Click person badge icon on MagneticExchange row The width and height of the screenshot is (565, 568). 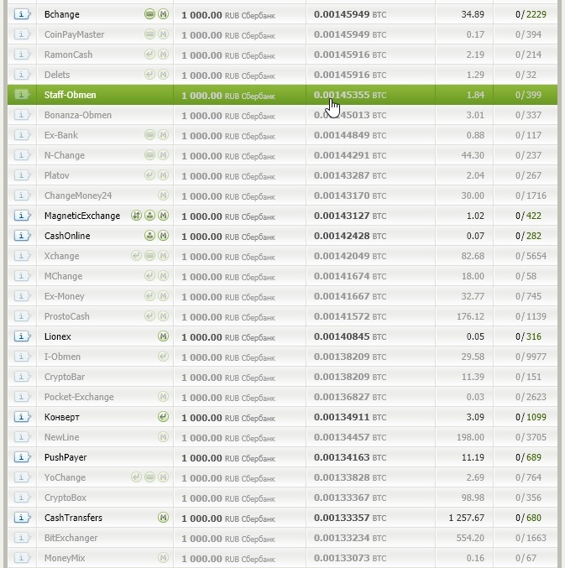point(149,216)
